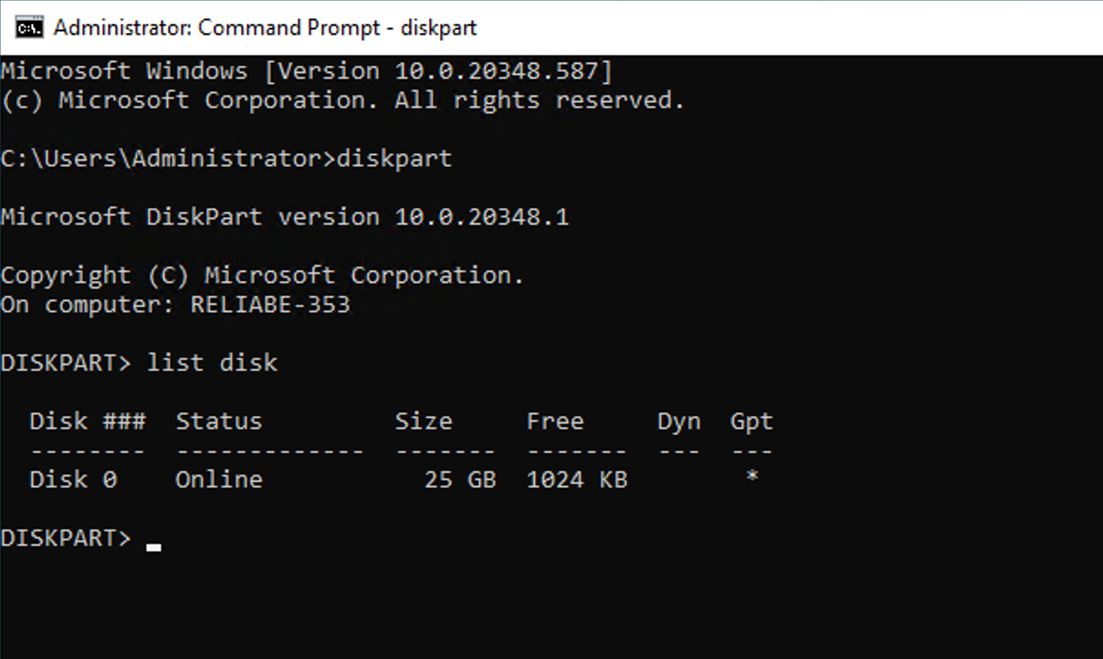Click the 'Gpt' column header
This screenshot has width=1103, height=659.
coord(751,422)
